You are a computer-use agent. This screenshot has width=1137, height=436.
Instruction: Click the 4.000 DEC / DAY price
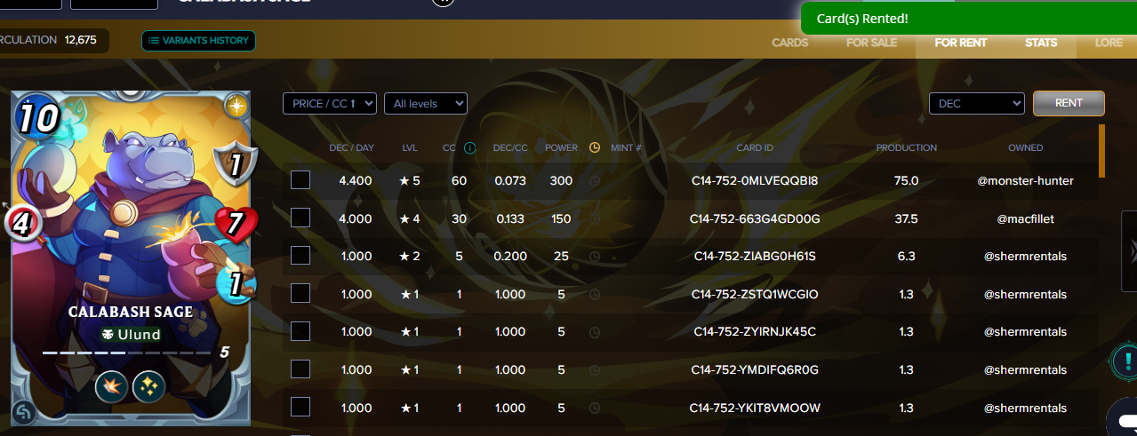click(x=356, y=218)
